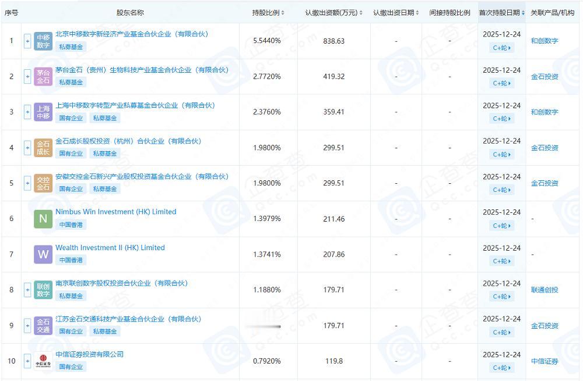Click the 联创数字 shareholder logo icon
The height and width of the screenshot is (381, 583).
coord(43,290)
